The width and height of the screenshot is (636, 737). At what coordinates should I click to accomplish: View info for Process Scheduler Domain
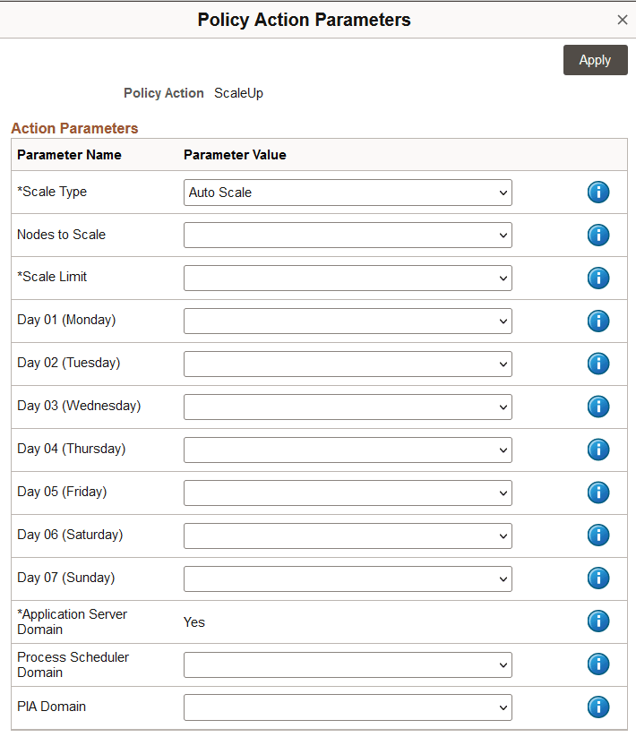[x=598, y=664]
